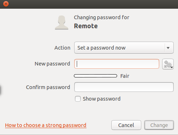Image resolution: width=178 pixels, height=135 pixels.
Task: Click the "New password" field label
Action: [x=52, y=64]
